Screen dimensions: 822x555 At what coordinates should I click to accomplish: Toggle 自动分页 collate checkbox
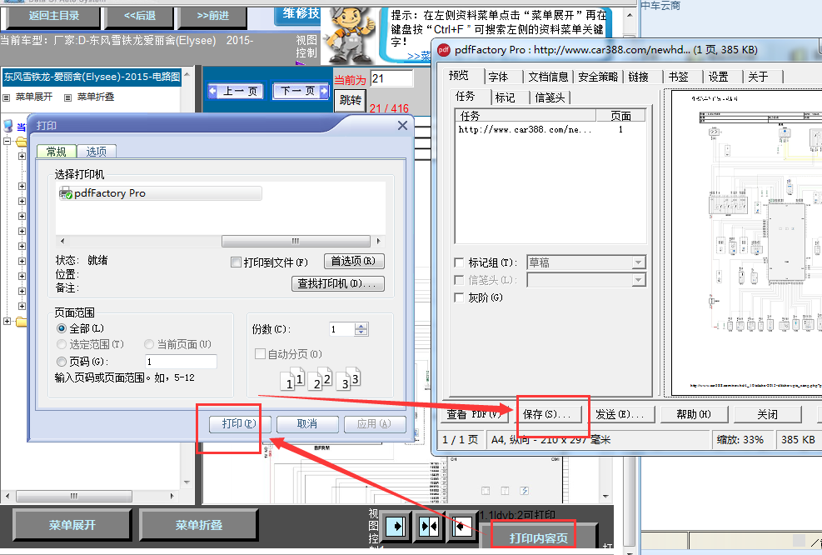(260, 354)
